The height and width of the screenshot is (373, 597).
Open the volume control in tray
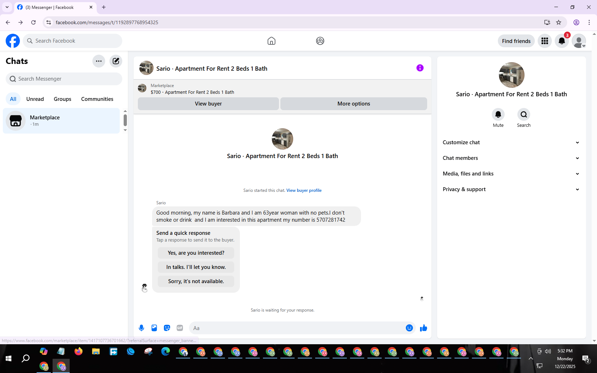pyautogui.click(x=548, y=351)
